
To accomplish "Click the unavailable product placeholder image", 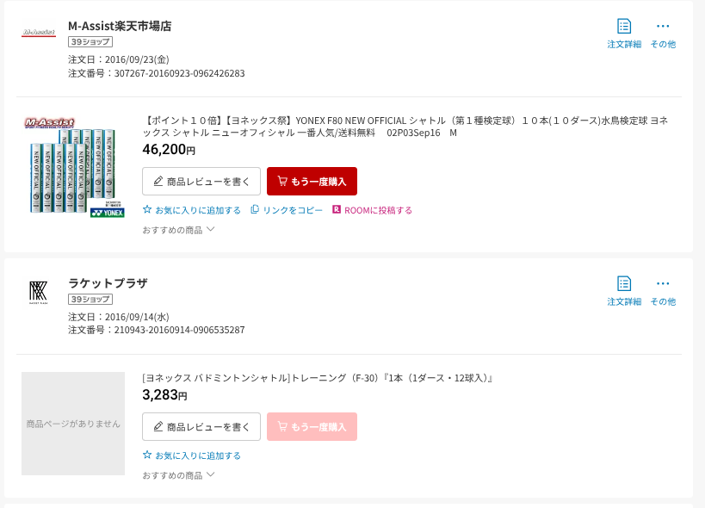I will click(73, 424).
